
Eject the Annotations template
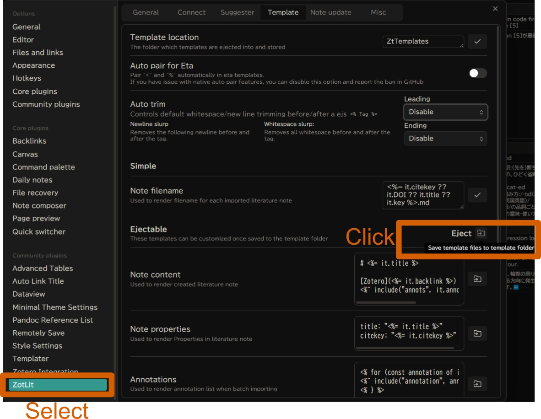(x=477, y=384)
